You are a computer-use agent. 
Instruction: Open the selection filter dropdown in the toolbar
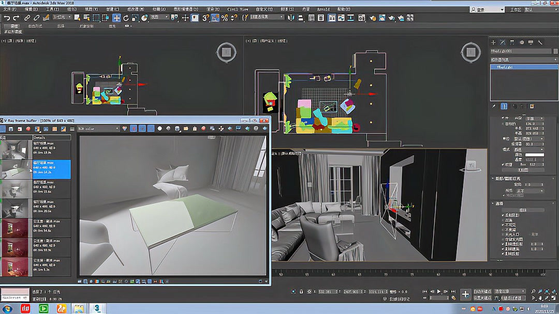(62, 18)
